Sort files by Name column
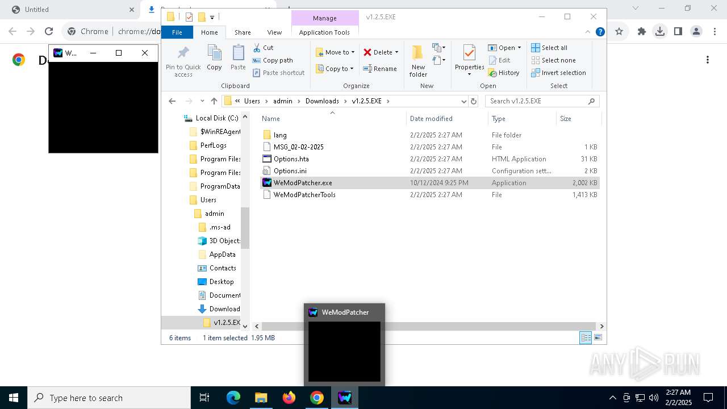The height and width of the screenshot is (409, 727). coord(332,119)
